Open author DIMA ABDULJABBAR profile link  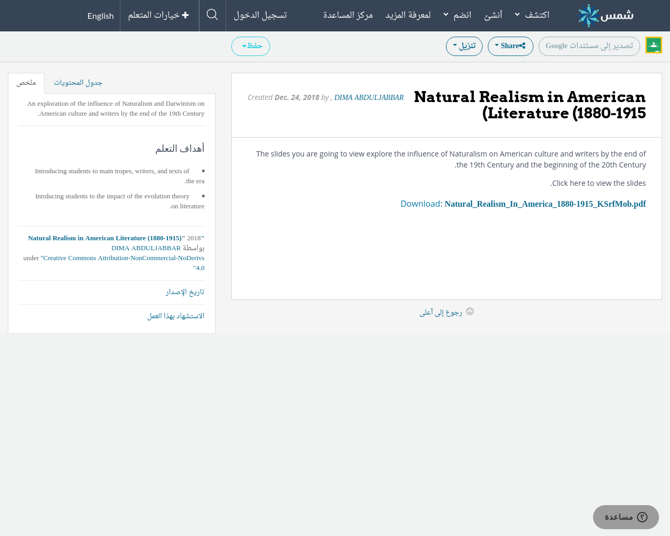[368, 98]
